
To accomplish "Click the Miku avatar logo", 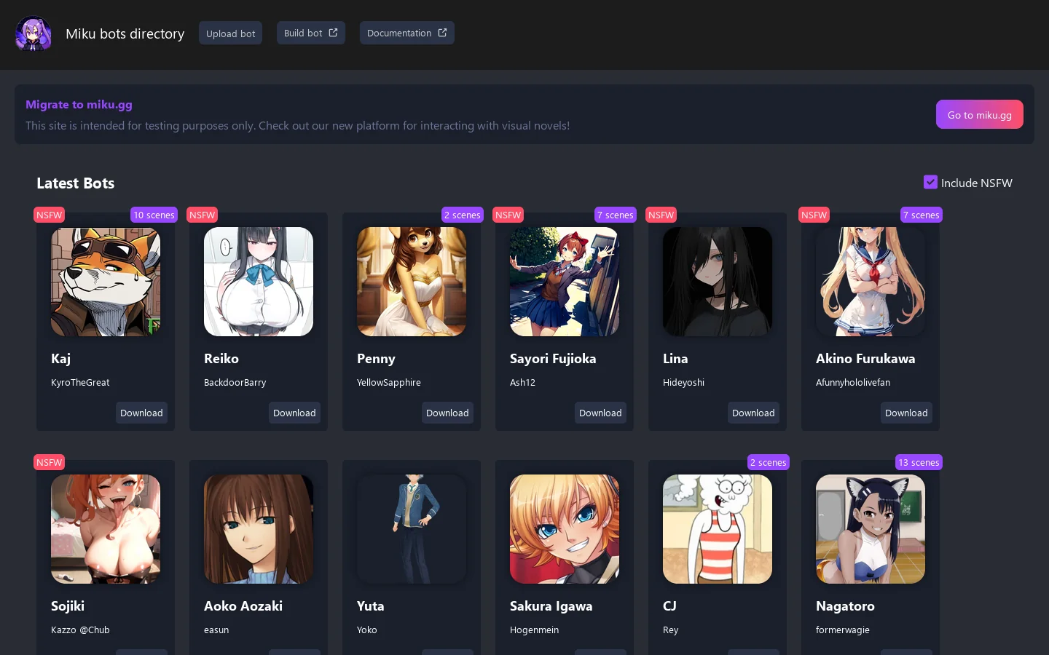I will coord(34,33).
